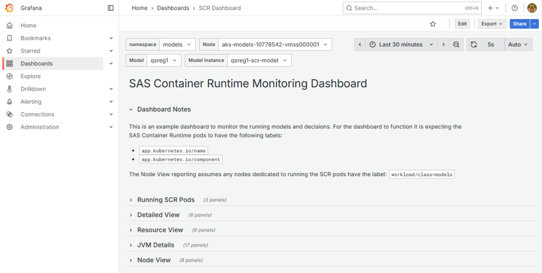This screenshot has width=542, height=273.
Task: Open the Model qsreg1 dropdown
Action: click(164, 60)
